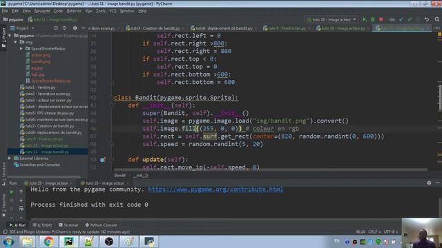The height and width of the screenshot is (248, 442).
Task: Expand the SpaceShooterRedux folder
Action: (x=21, y=49)
